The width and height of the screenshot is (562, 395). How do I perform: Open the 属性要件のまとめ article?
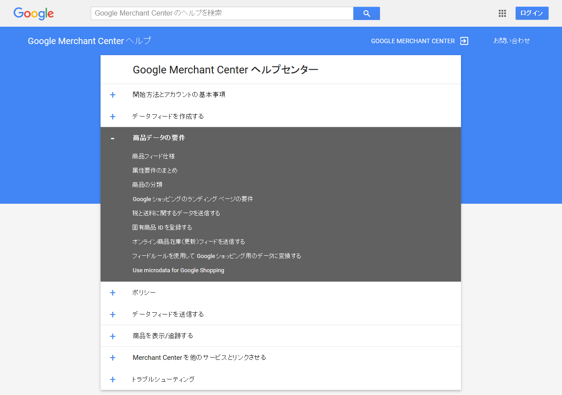click(x=155, y=171)
